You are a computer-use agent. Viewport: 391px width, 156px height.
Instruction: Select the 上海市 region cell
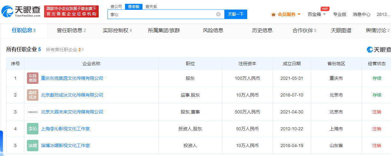(336, 129)
